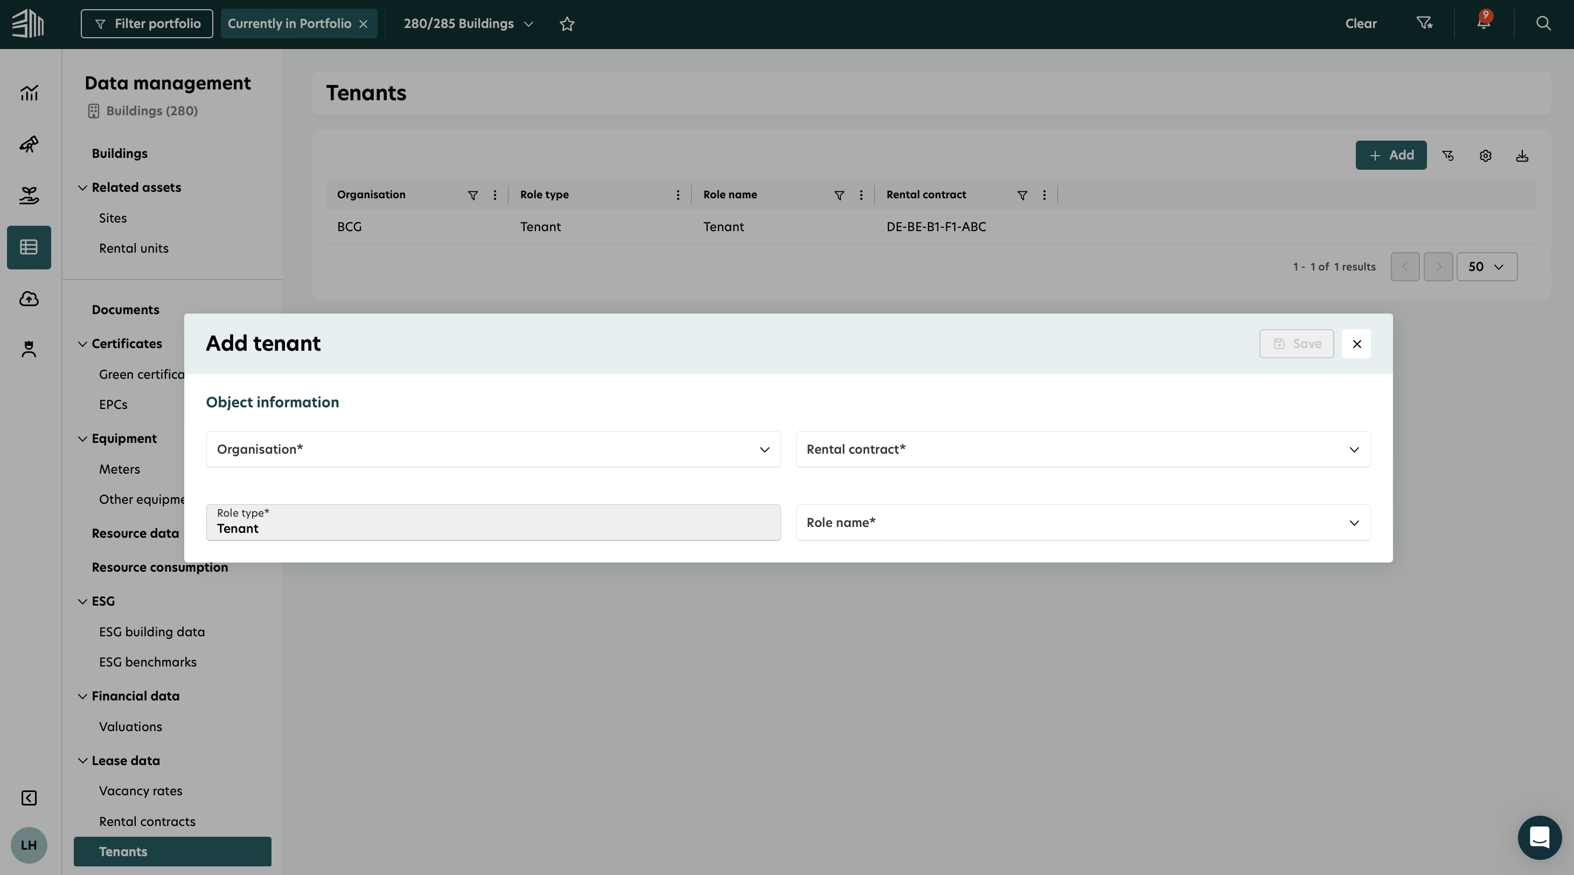Filter the Organisation column
The width and height of the screenshot is (1574, 875).
(472, 196)
